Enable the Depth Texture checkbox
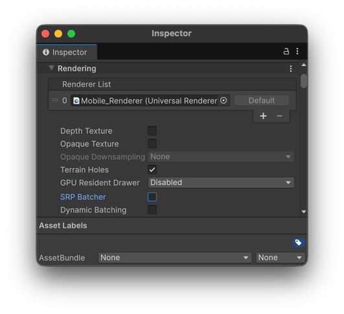Screen dimensions: 344x314 152,131
